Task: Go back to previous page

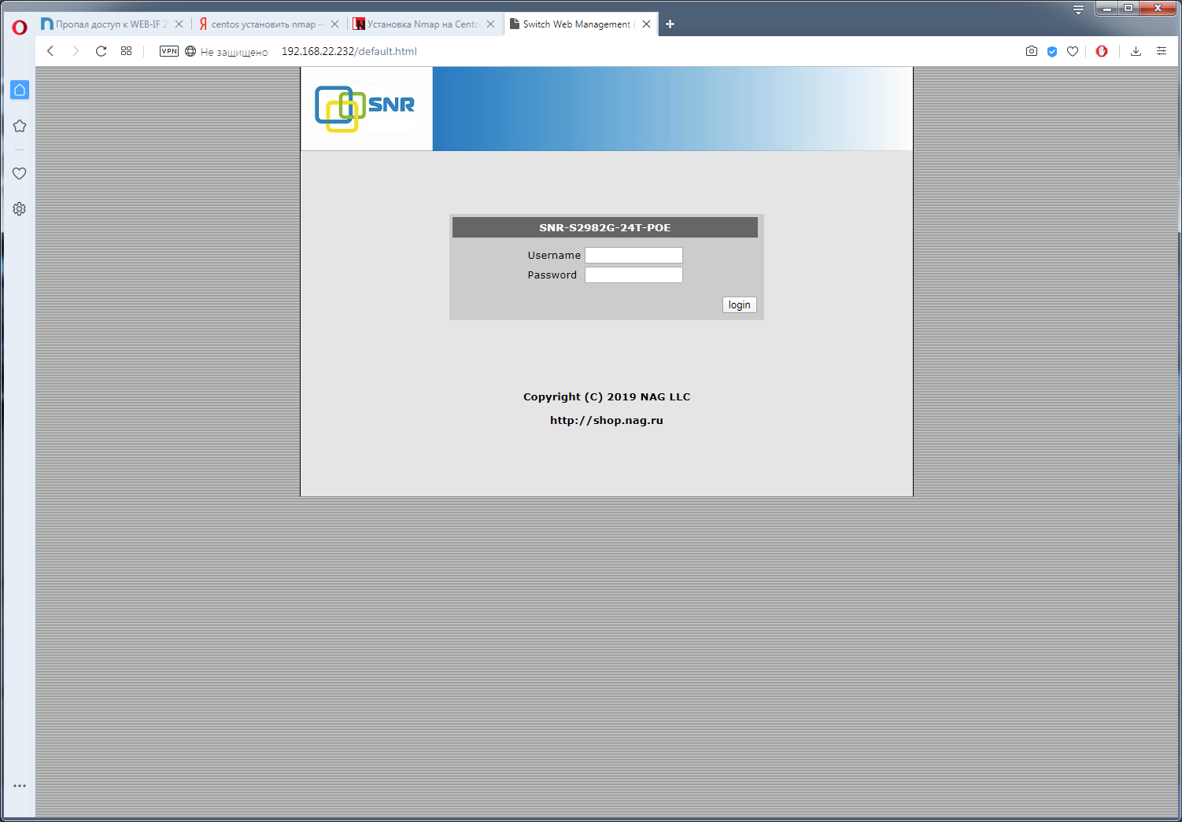Action: tap(50, 51)
